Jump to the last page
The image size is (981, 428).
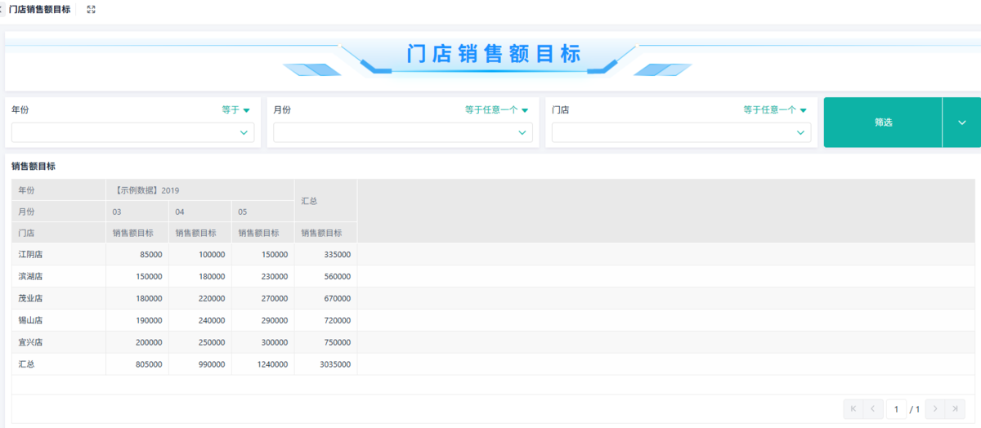tap(956, 408)
